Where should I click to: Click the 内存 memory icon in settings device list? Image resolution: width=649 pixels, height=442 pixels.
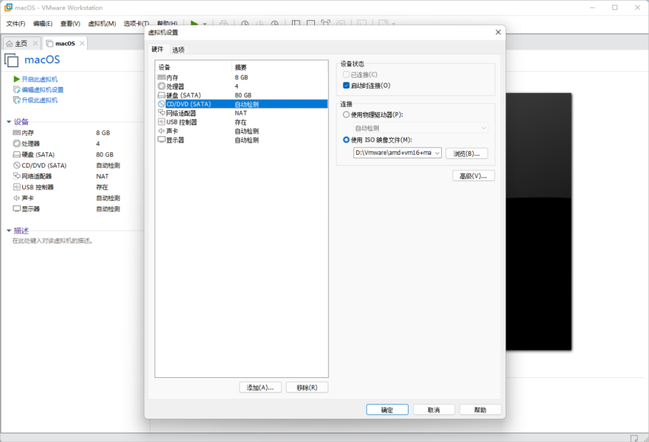pos(161,78)
